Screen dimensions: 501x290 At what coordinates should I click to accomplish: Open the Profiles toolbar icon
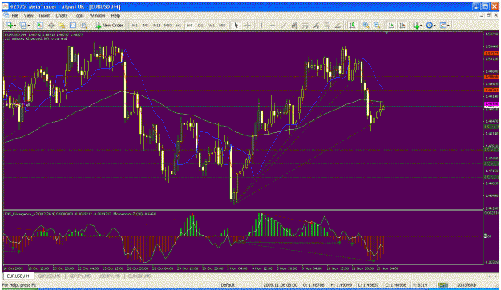[22, 25]
